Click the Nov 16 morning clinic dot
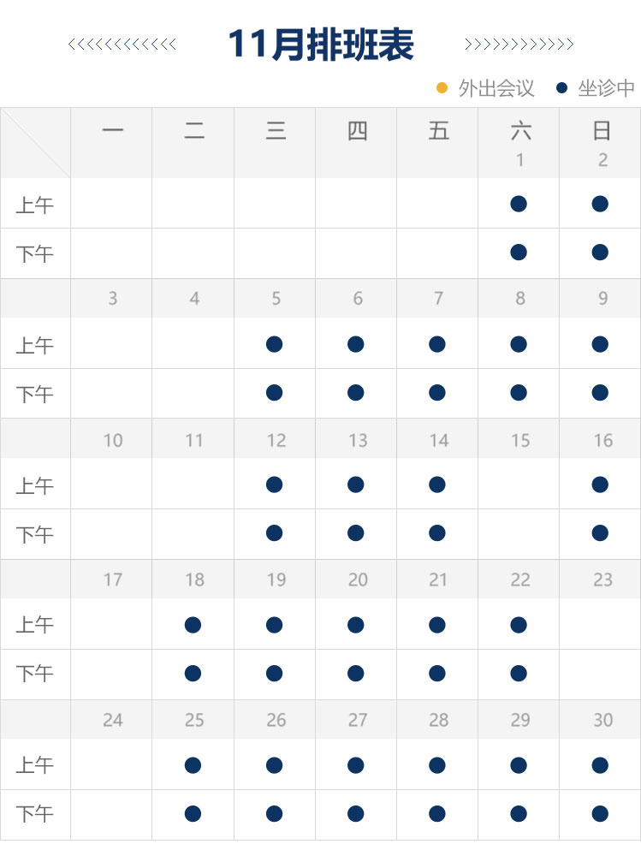Screen dimensions: 641x856 click(x=600, y=484)
